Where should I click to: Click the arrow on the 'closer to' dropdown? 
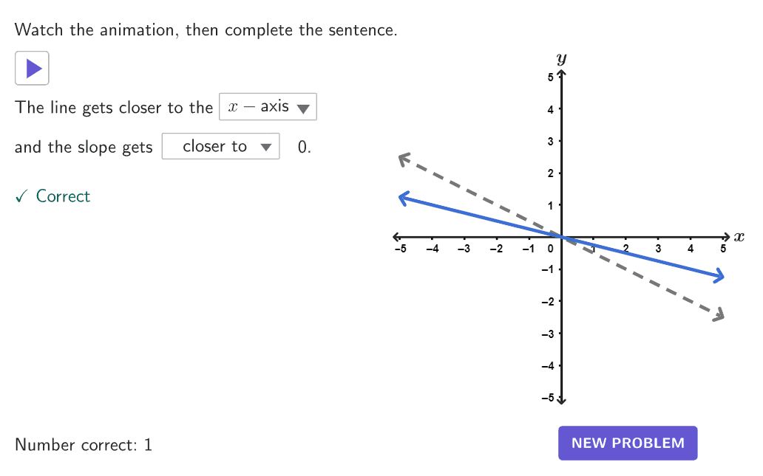point(265,147)
